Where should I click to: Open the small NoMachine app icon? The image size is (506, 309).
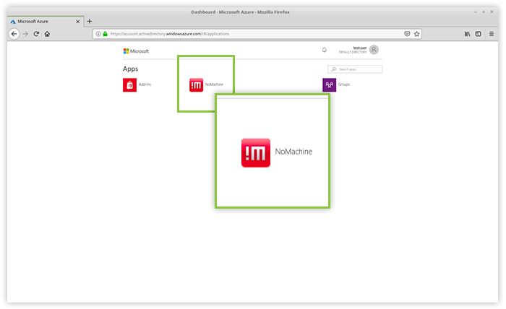[196, 85]
